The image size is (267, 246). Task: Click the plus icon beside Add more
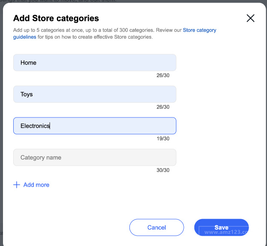(17, 184)
